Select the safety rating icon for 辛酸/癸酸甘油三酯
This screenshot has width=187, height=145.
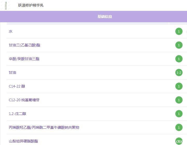[179, 59]
